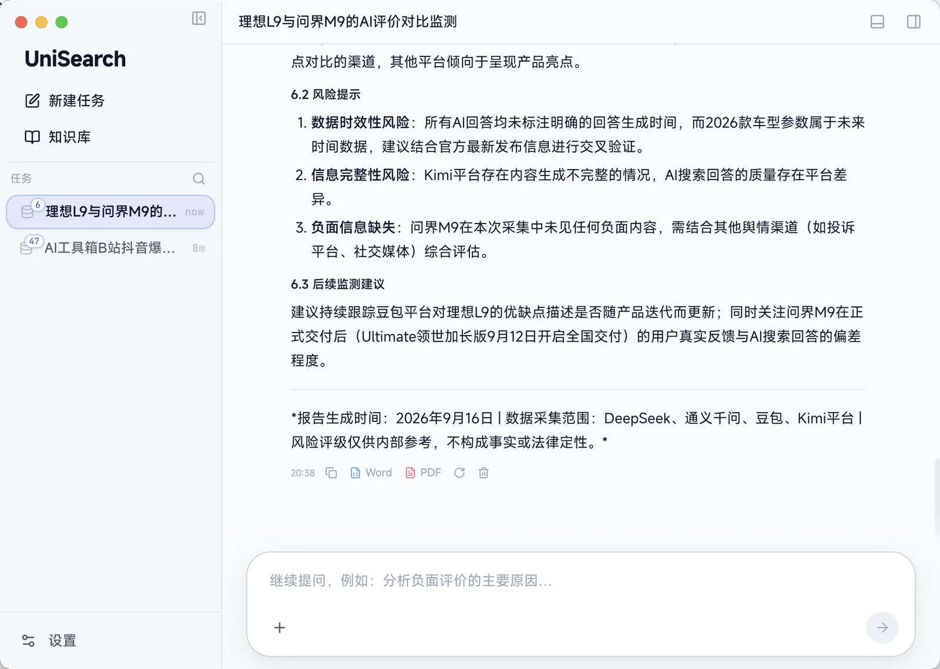940x669 pixels.
Task: Select the 理想L9与问界M9 task
Action: pyautogui.click(x=110, y=212)
